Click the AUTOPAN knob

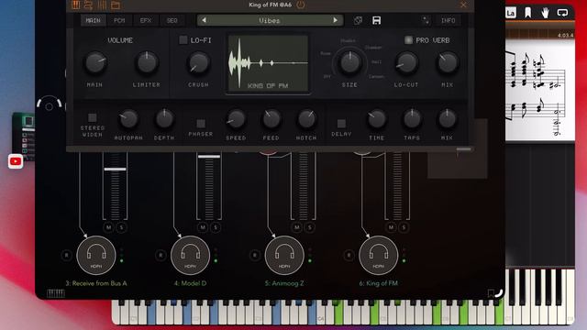(x=128, y=119)
